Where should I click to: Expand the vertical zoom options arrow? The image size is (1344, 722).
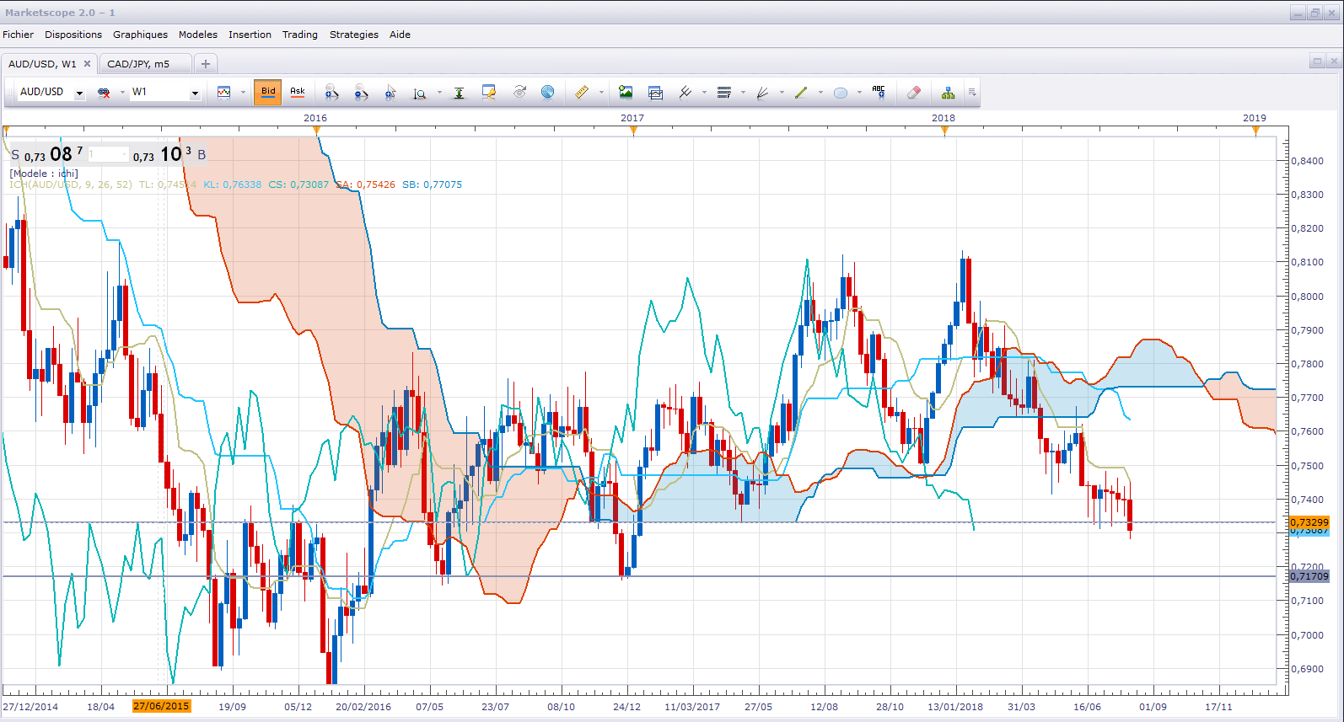pyautogui.click(x=439, y=92)
